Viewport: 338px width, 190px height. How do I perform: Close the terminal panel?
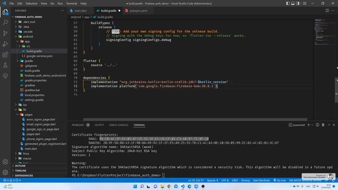click(x=334, y=125)
